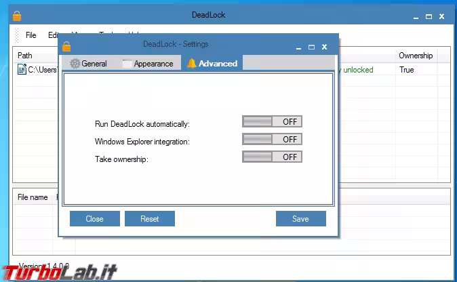Click the Appearance tab's window icon

[x=126, y=64]
